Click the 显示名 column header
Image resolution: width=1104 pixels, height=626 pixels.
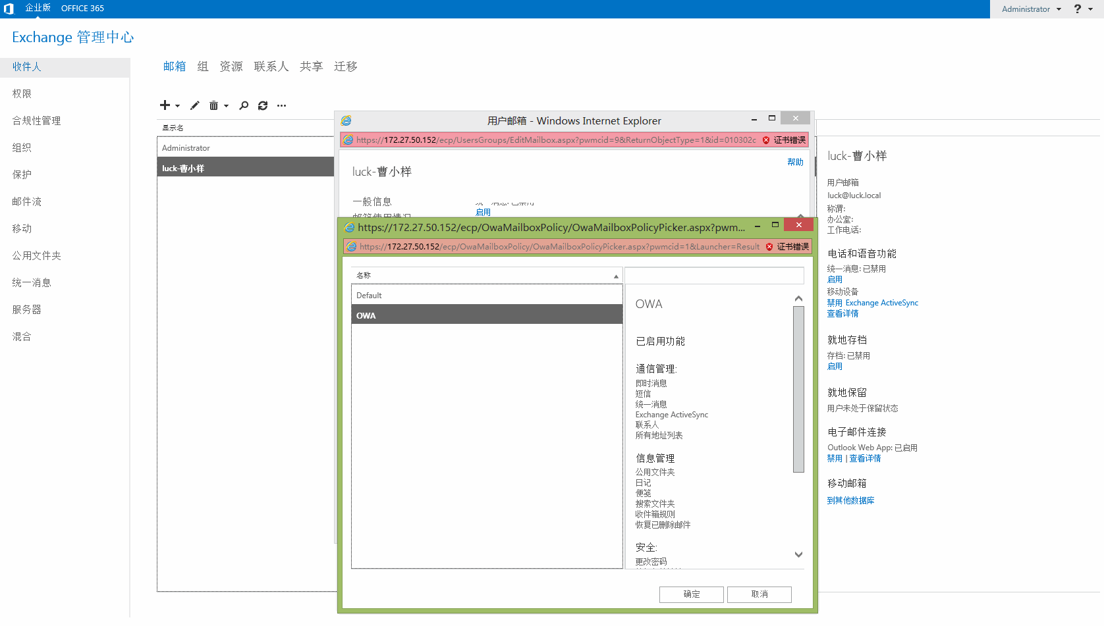pyautogui.click(x=173, y=128)
